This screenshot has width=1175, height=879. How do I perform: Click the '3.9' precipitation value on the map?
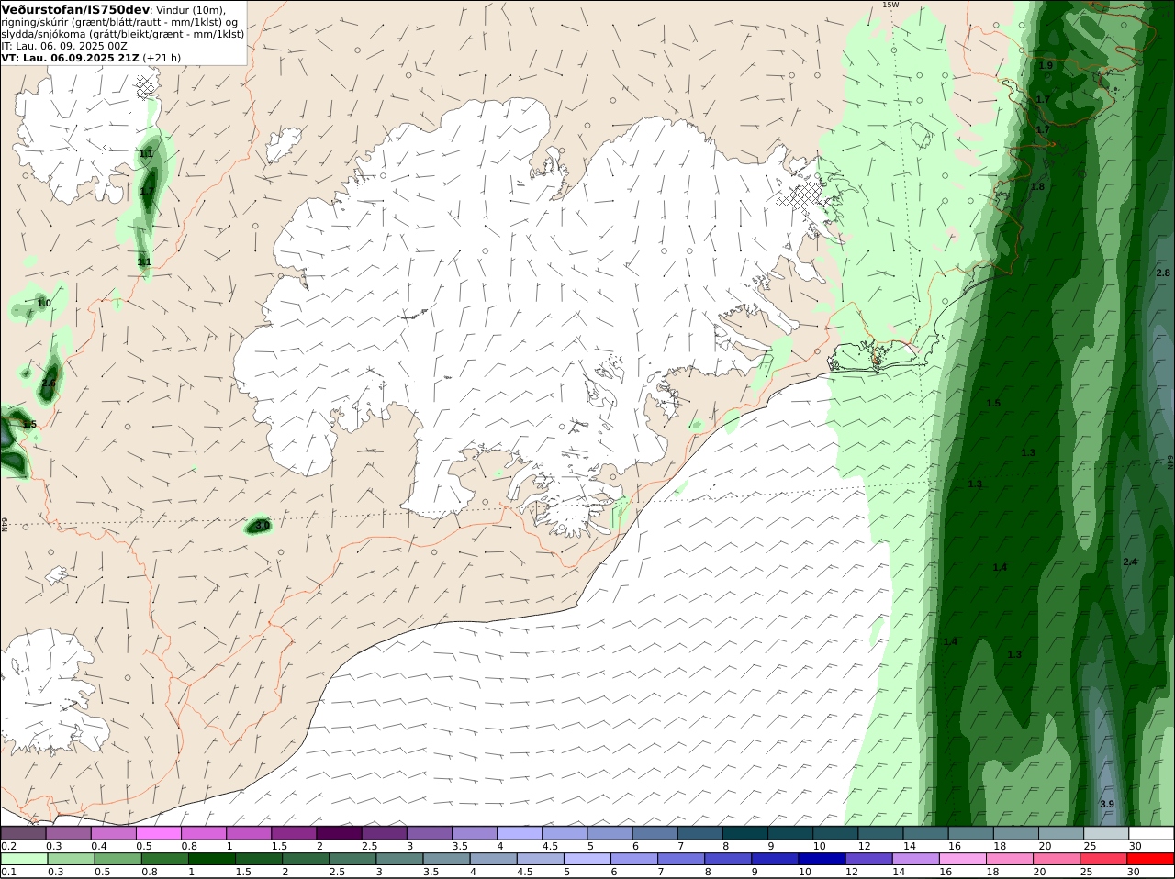click(x=1107, y=804)
